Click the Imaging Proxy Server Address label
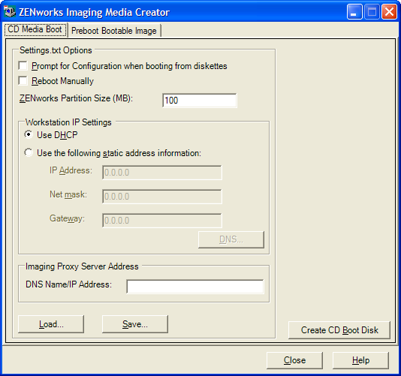Screen dimensions: 401x376 coord(82,266)
